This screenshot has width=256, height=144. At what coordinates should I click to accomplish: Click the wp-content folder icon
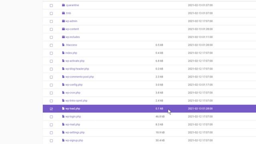[63, 29]
